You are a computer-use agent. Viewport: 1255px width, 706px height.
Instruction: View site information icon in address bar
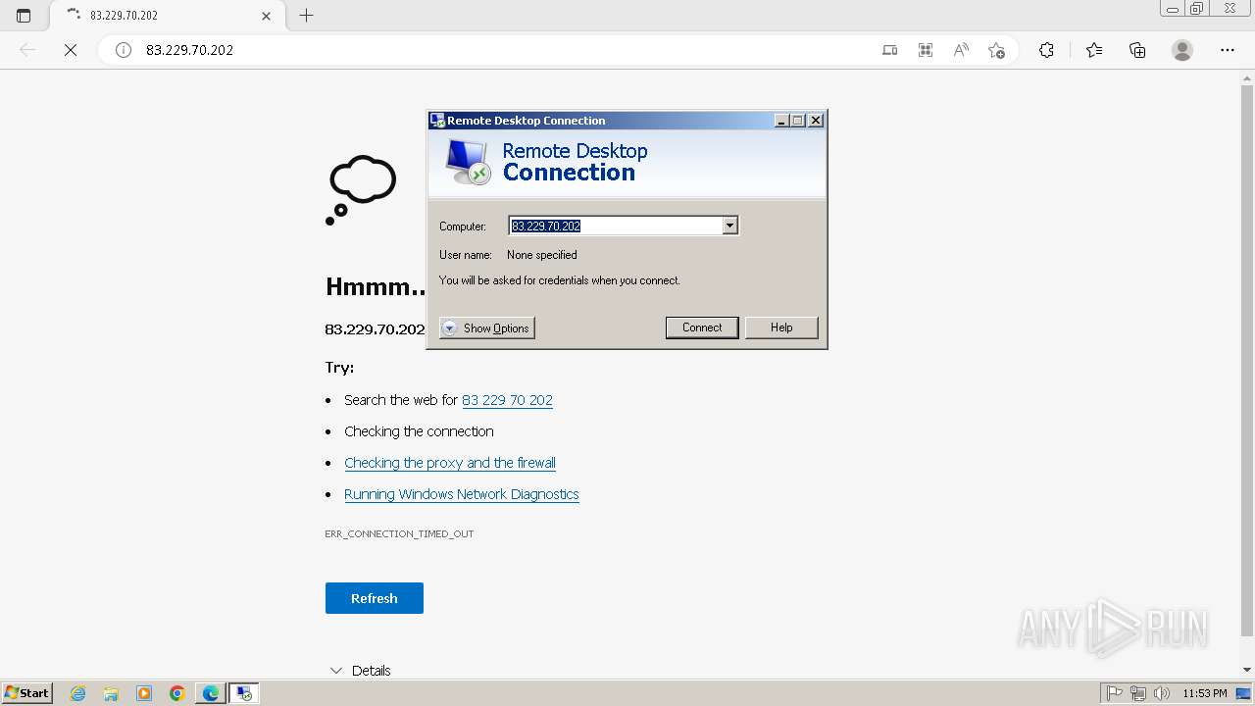tap(124, 50)
